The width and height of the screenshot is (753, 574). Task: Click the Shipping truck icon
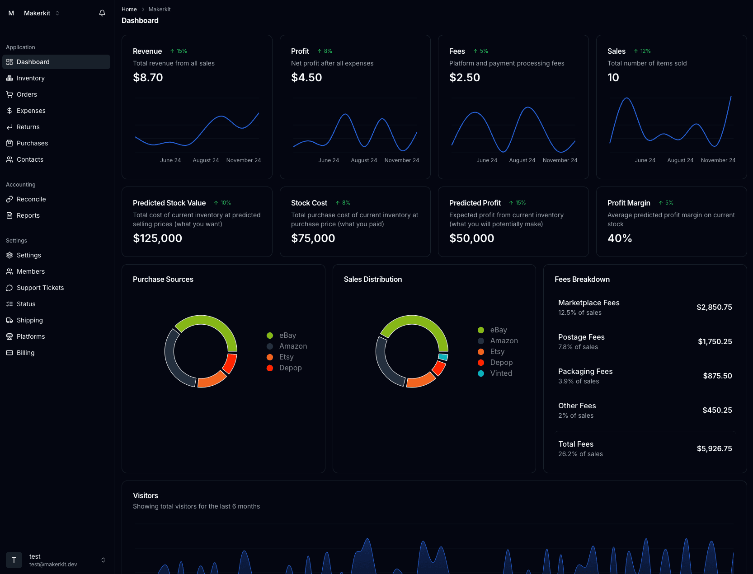click(9, 320)
